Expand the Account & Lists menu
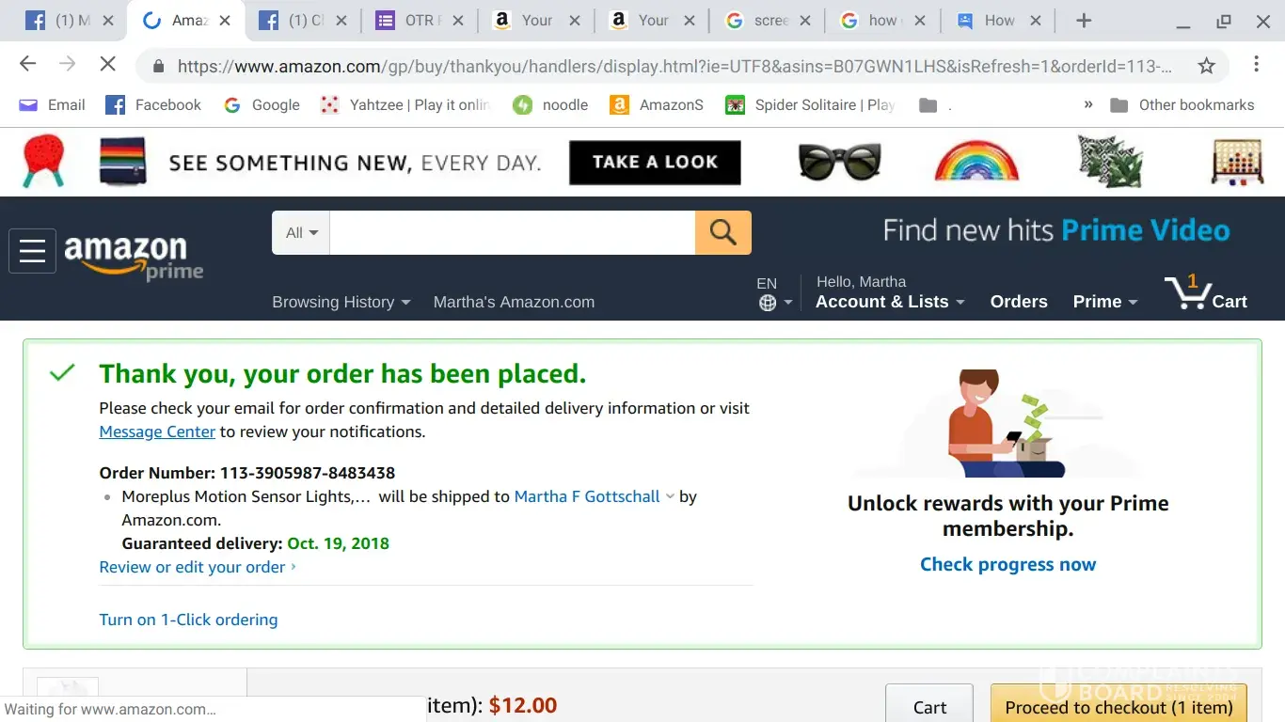 [x=890, y=302]
